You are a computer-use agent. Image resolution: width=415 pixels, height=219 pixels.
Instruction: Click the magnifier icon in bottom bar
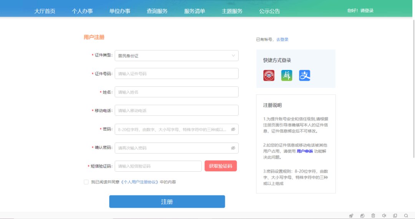[x=406, y=216]
